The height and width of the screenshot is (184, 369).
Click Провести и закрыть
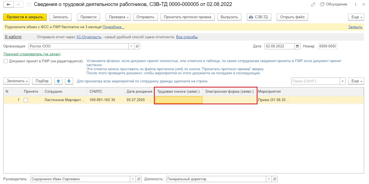pos(25,17)
